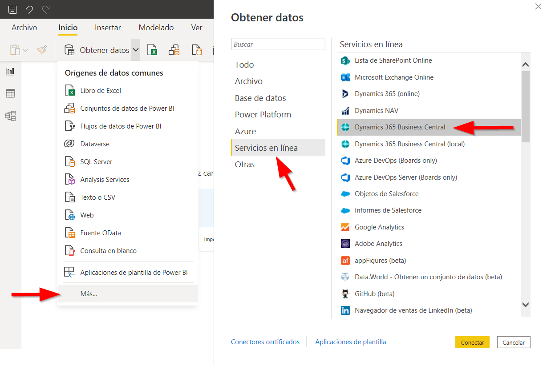547x366 pixels.
Task: Open Aplicaciones de plantilla de Power BI
Action: [x=128, y=273]
